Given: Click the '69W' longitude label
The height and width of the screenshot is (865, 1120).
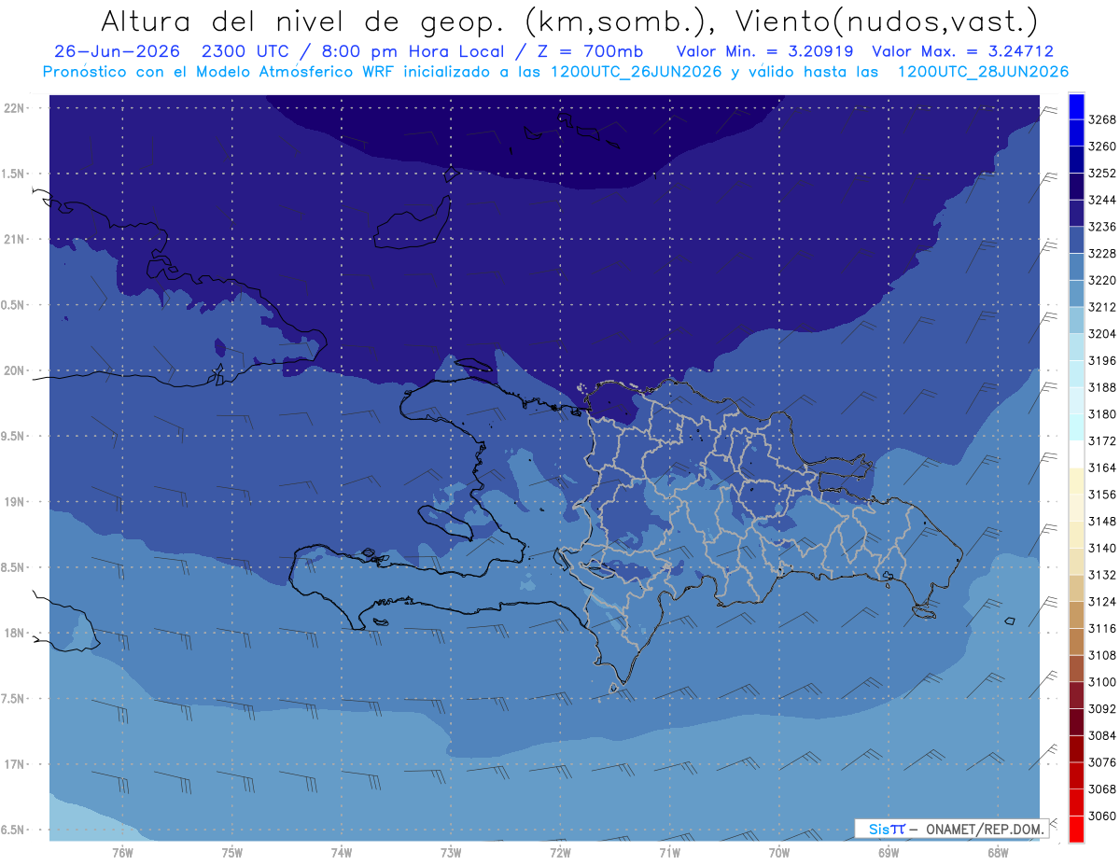Looking at the screenshot, I should (x=889, y=853).
